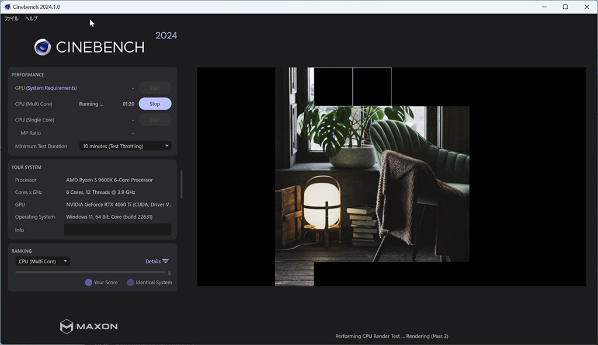Image resolution: width=598 pixels, height=345 pixels.
Task: Maximize the Cinebench window
Action: coord(565,7)
